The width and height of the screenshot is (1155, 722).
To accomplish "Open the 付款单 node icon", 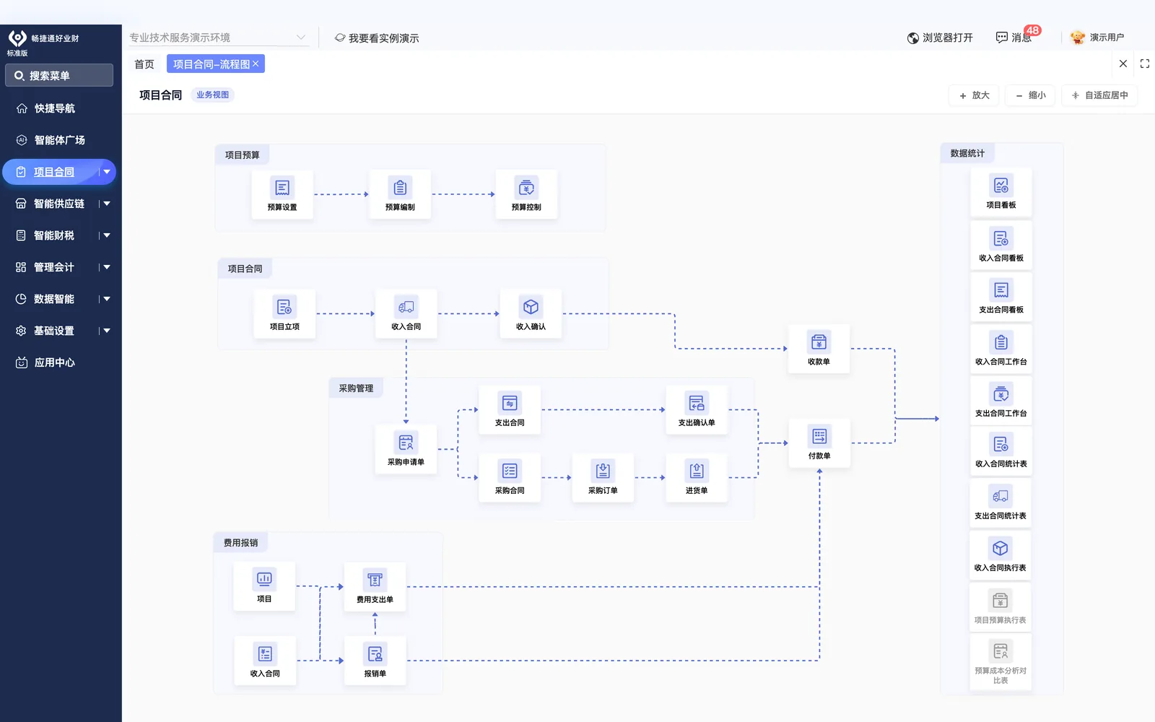I will 819,436.
